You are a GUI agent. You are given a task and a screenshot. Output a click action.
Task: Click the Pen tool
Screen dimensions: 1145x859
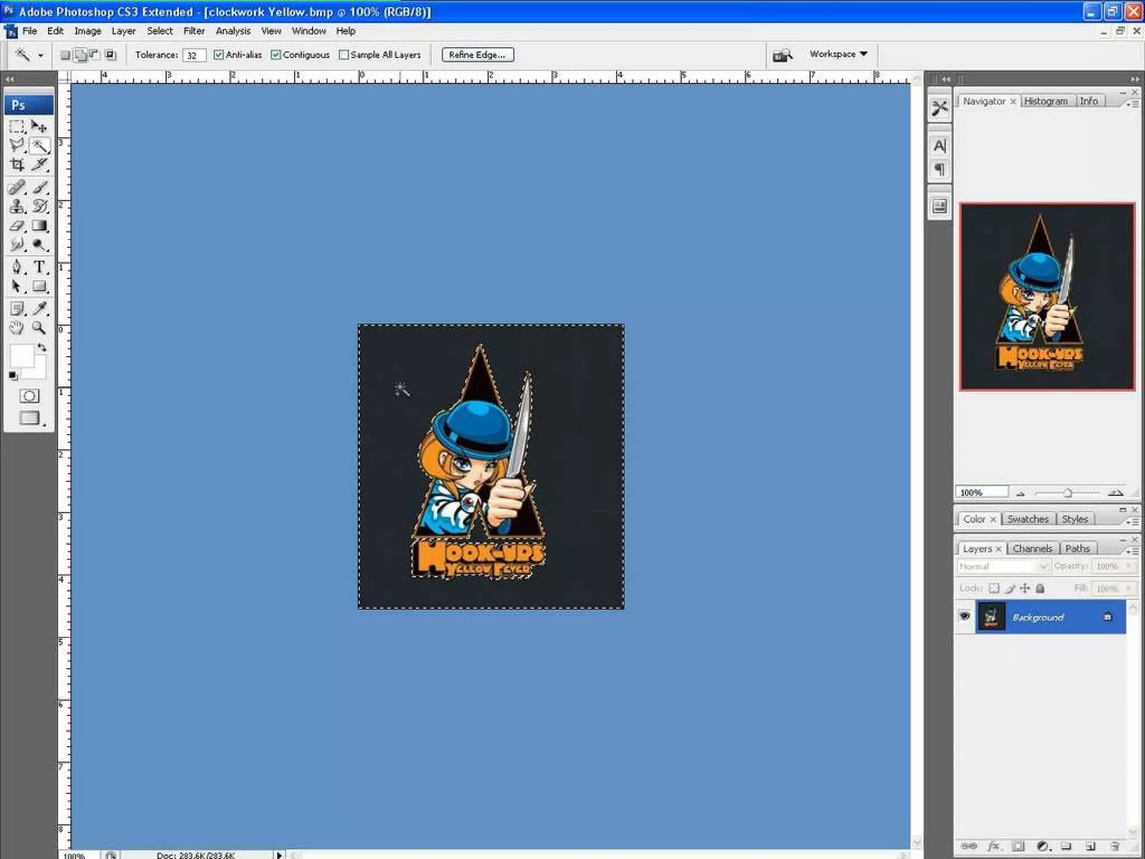(17, 267)
